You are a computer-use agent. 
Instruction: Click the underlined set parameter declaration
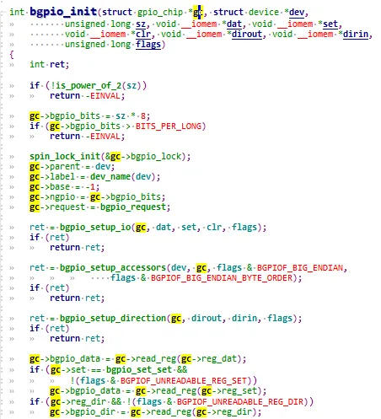point(330,24)
